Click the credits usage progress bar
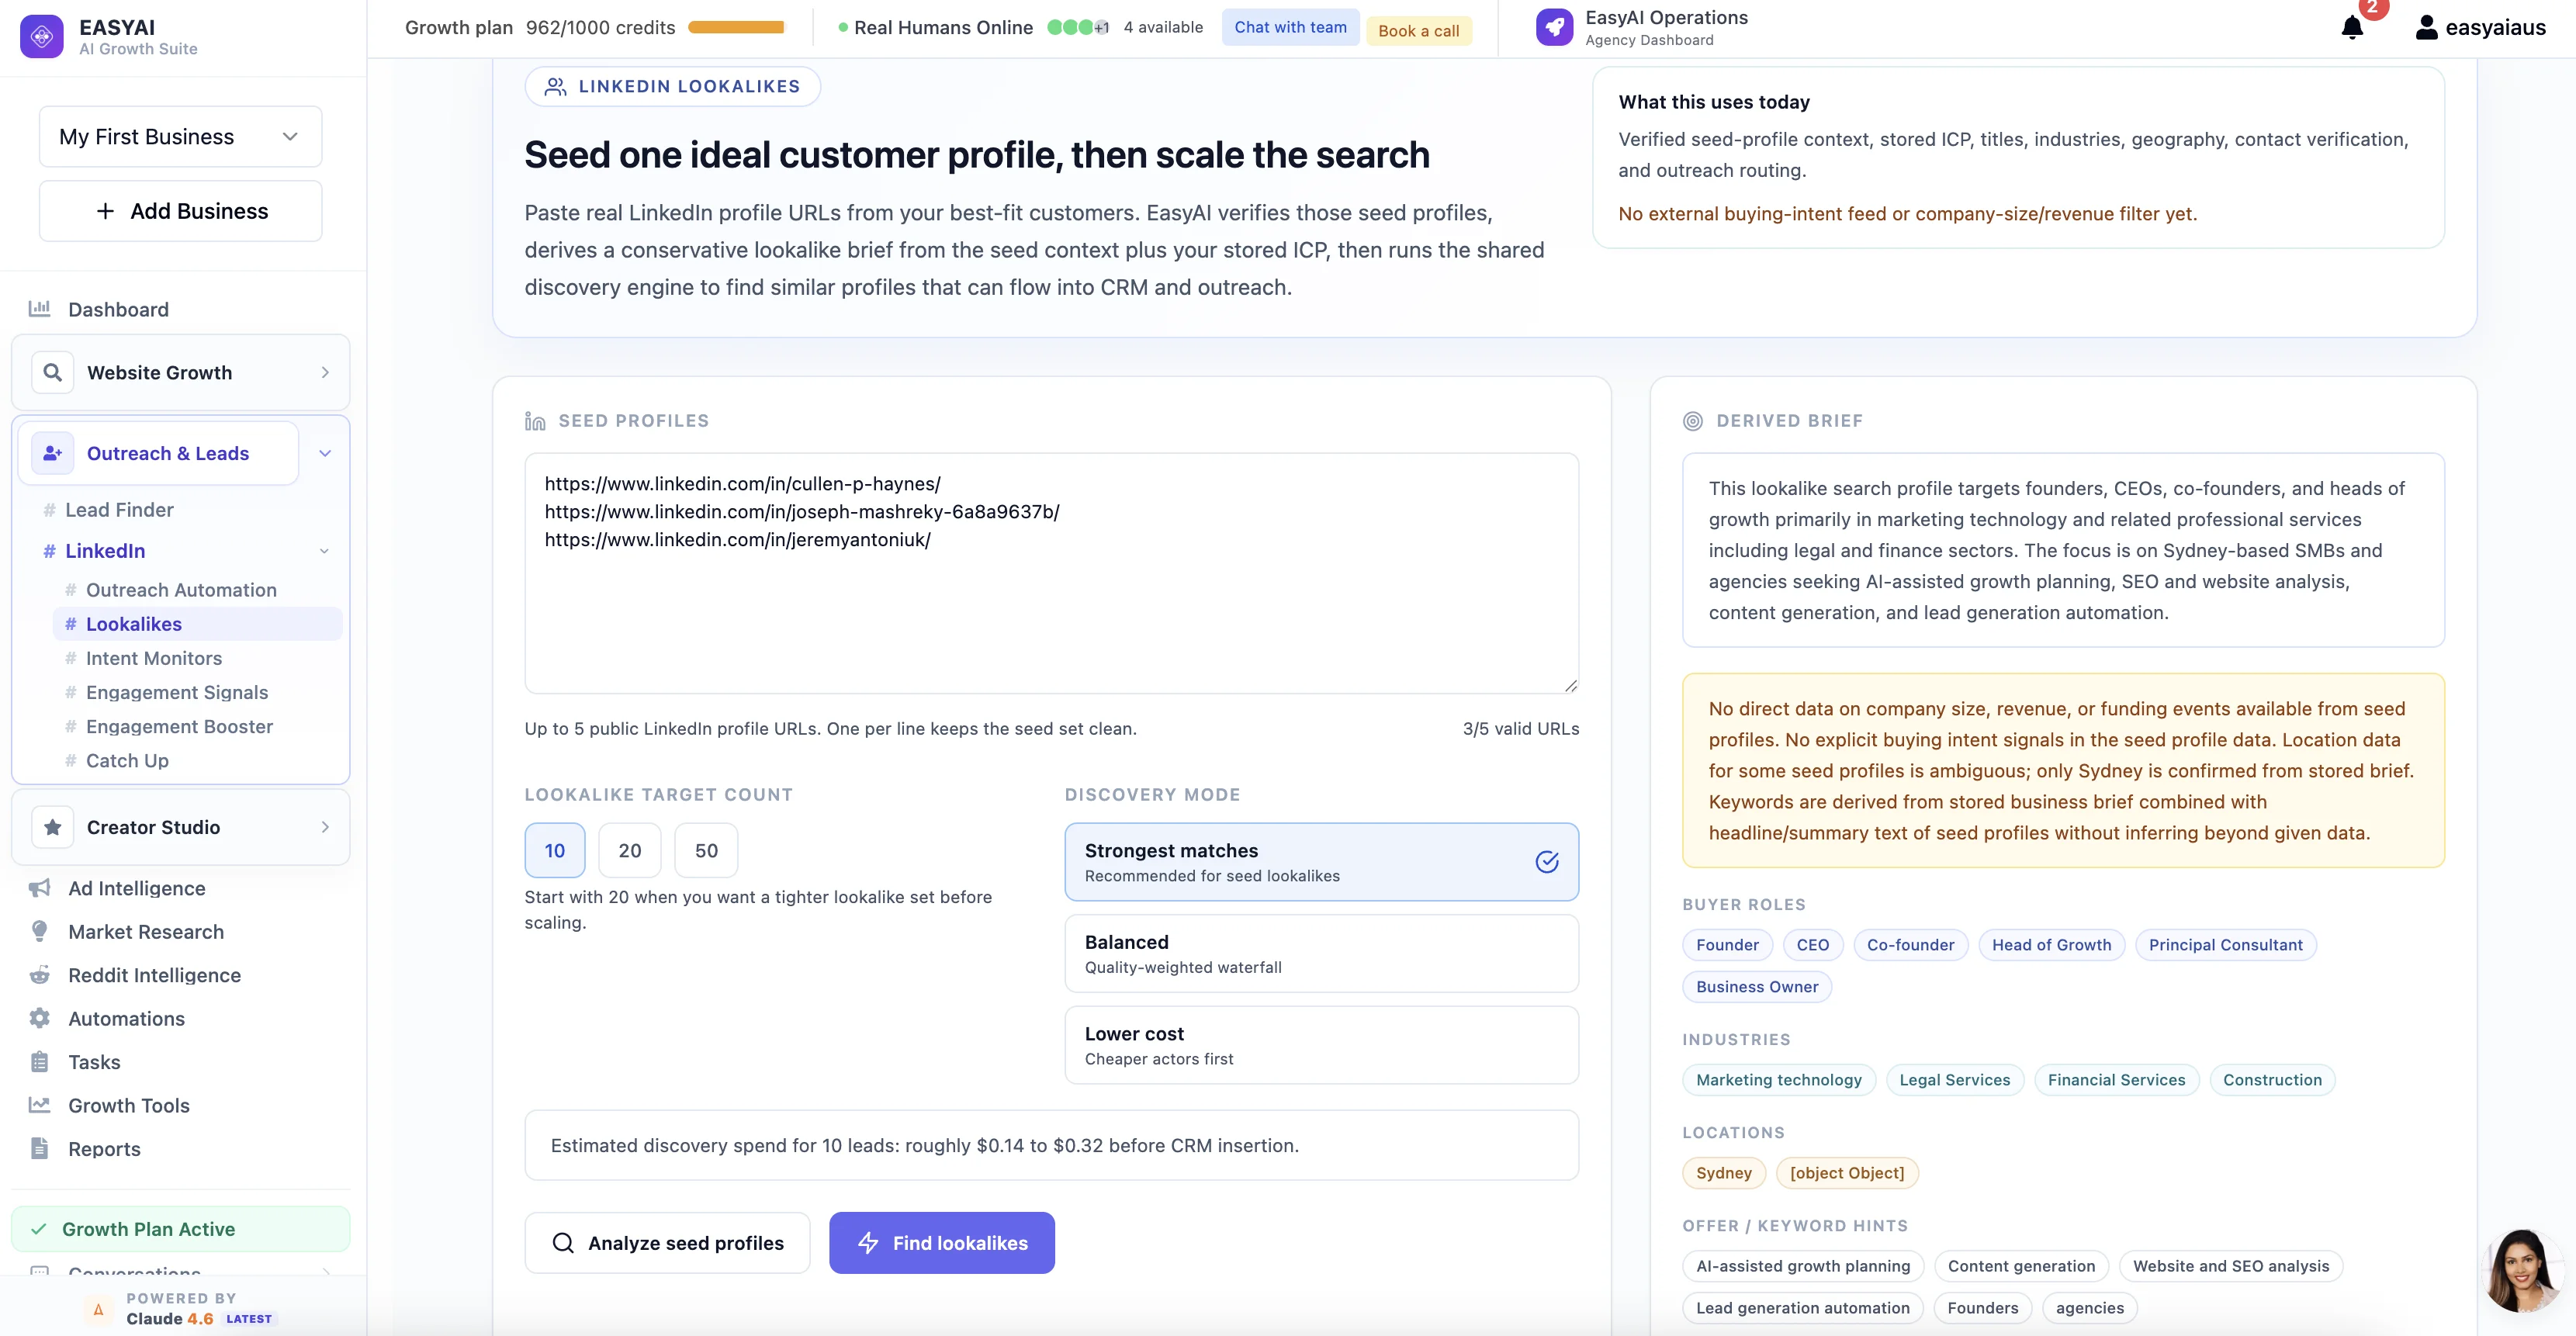 [737, 27]
